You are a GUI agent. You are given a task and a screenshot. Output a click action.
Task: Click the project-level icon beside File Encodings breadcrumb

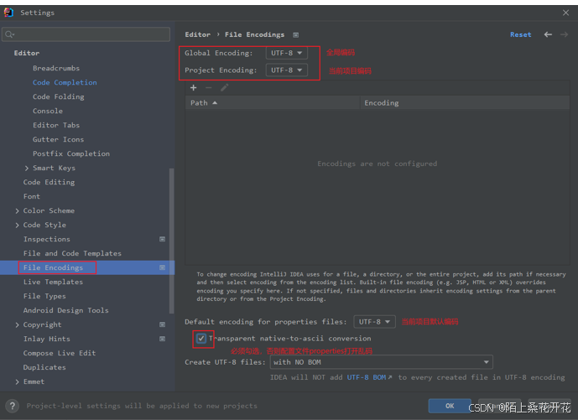pyautogui.click(x=295, y=35)
